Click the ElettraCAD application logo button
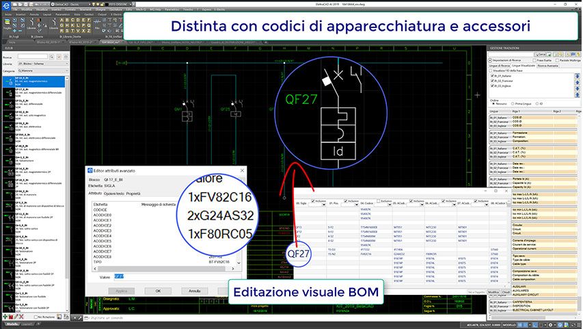The width and height of the screenshot is (583, 329). (x=5, y=5)
